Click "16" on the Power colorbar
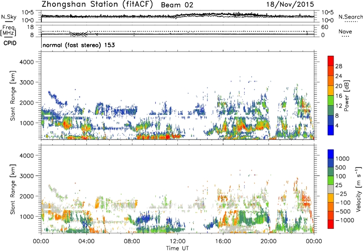 click(x=338, y=96)
